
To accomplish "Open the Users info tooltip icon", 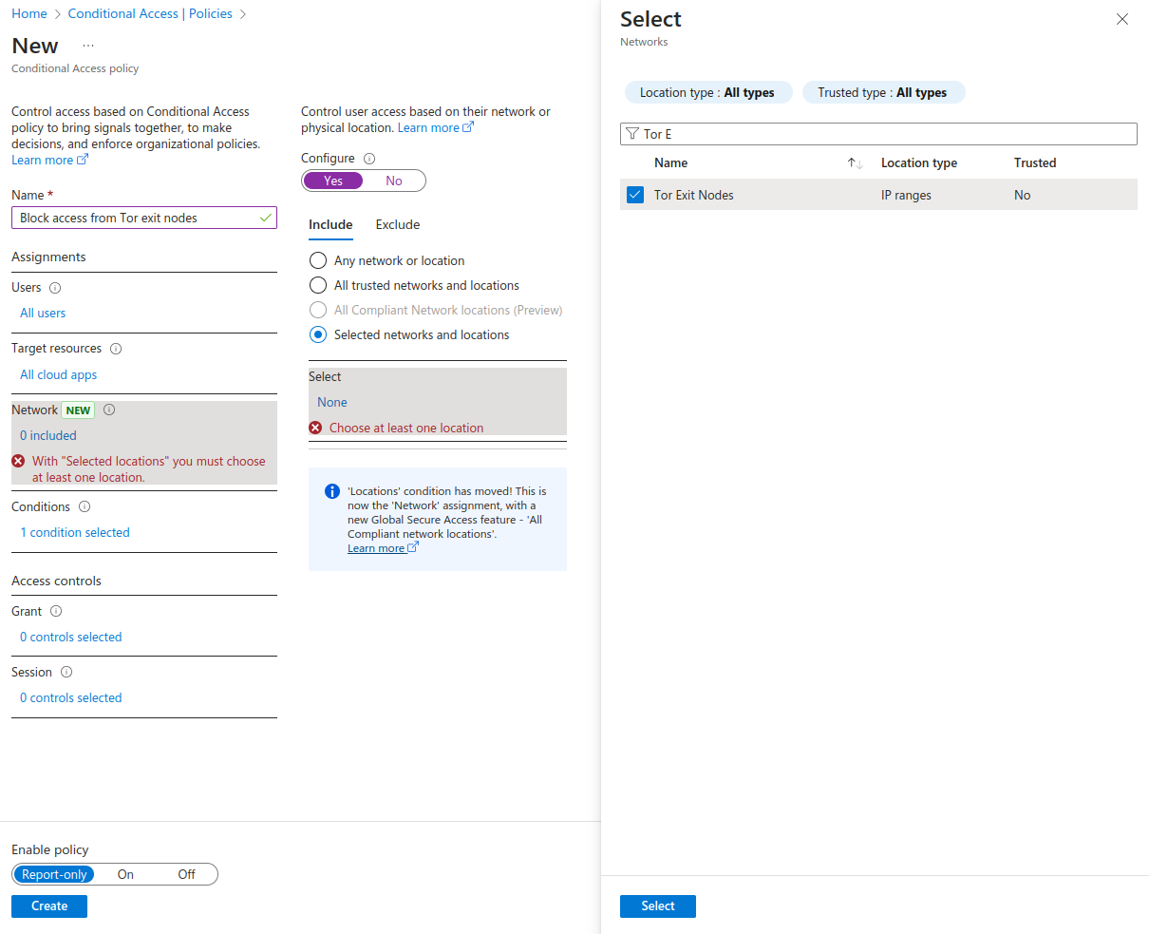I will [54, 287].
